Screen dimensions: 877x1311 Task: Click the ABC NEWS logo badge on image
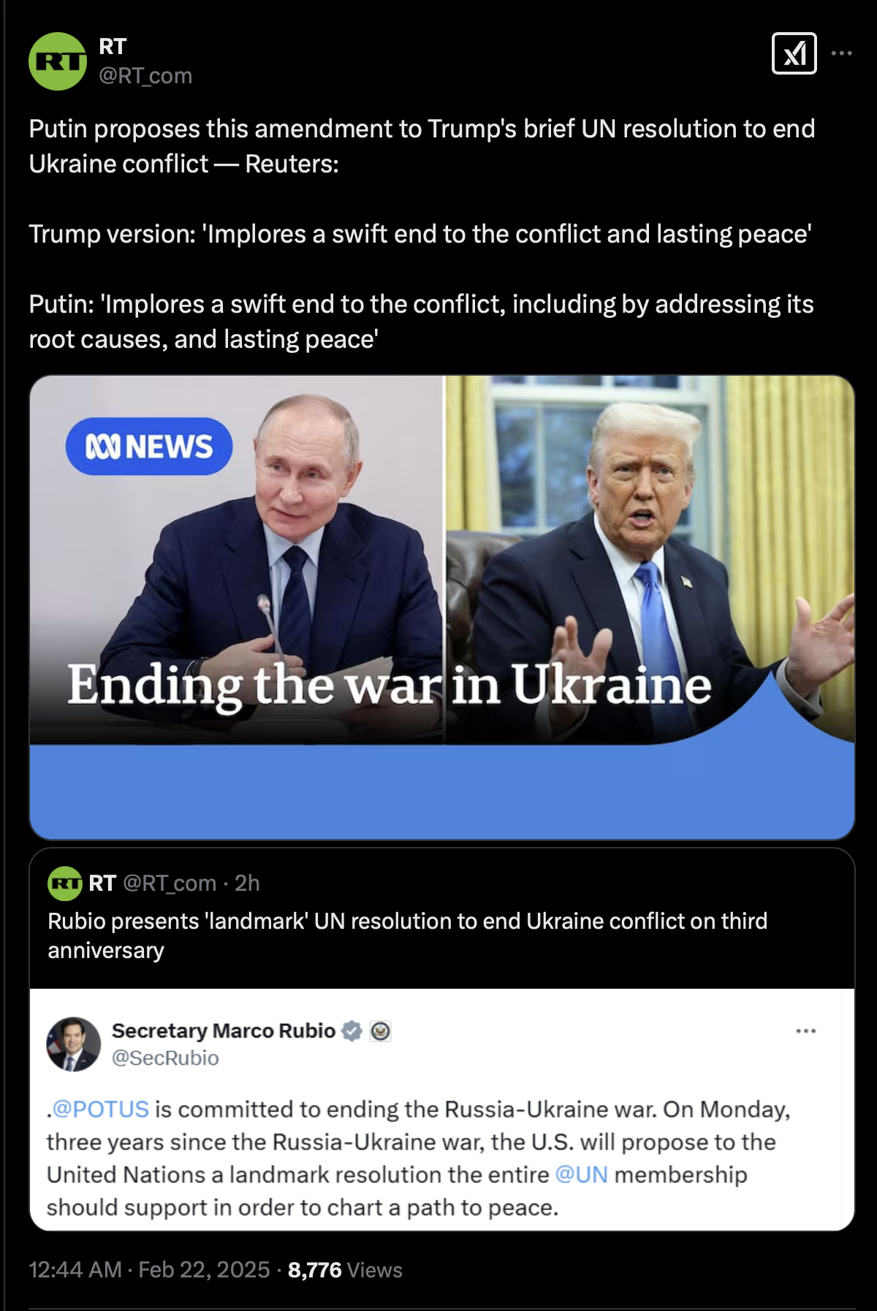pyautogui.click(x=149, y=446)
